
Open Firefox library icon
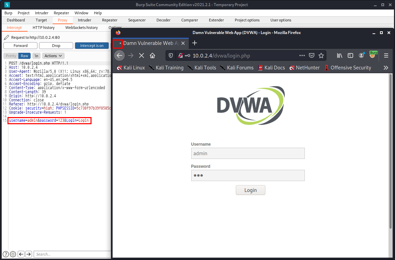tap(340, 55)
